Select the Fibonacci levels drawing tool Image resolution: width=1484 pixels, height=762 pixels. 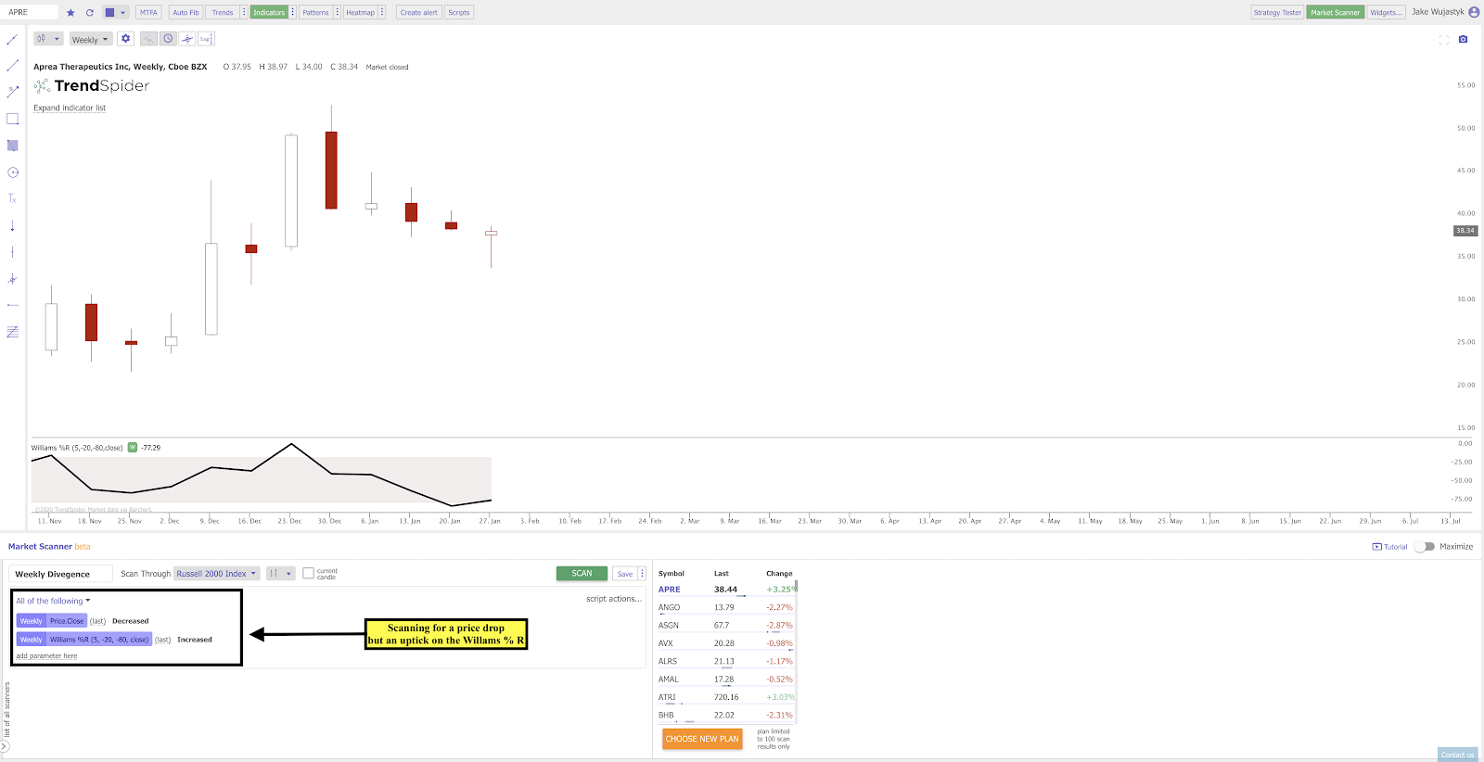pos(12,332)
